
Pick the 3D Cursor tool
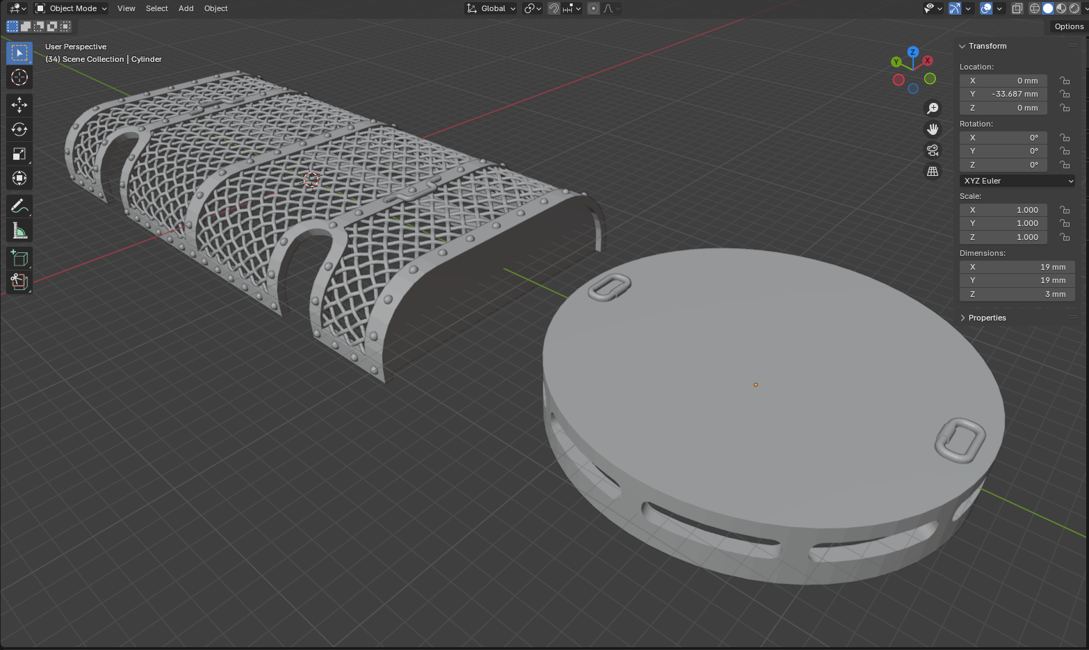click(19, 77)
